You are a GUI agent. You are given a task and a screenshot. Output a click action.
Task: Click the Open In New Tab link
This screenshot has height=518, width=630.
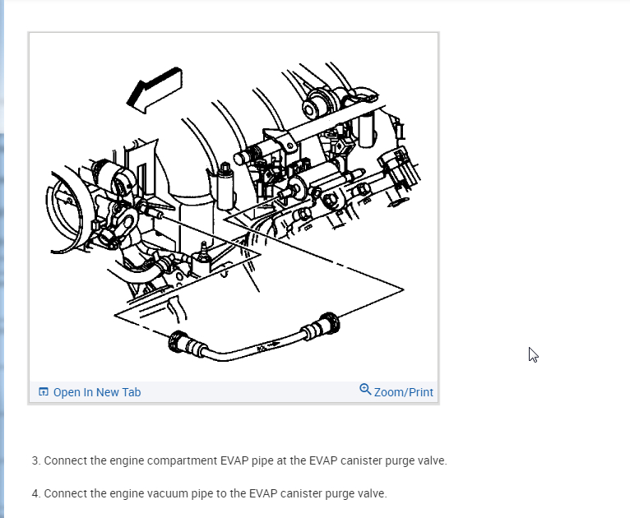pos(89,392)
